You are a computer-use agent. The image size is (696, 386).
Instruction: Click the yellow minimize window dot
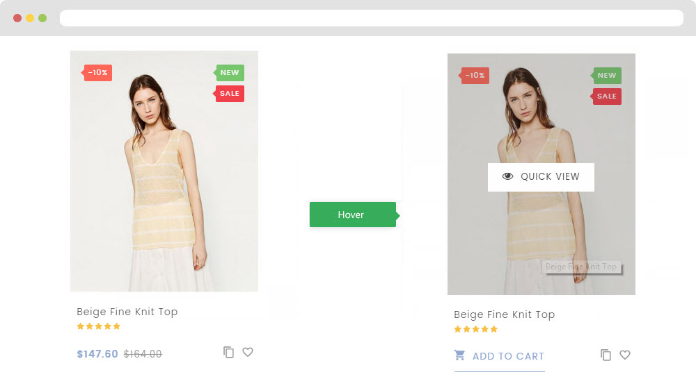(30, 18)
